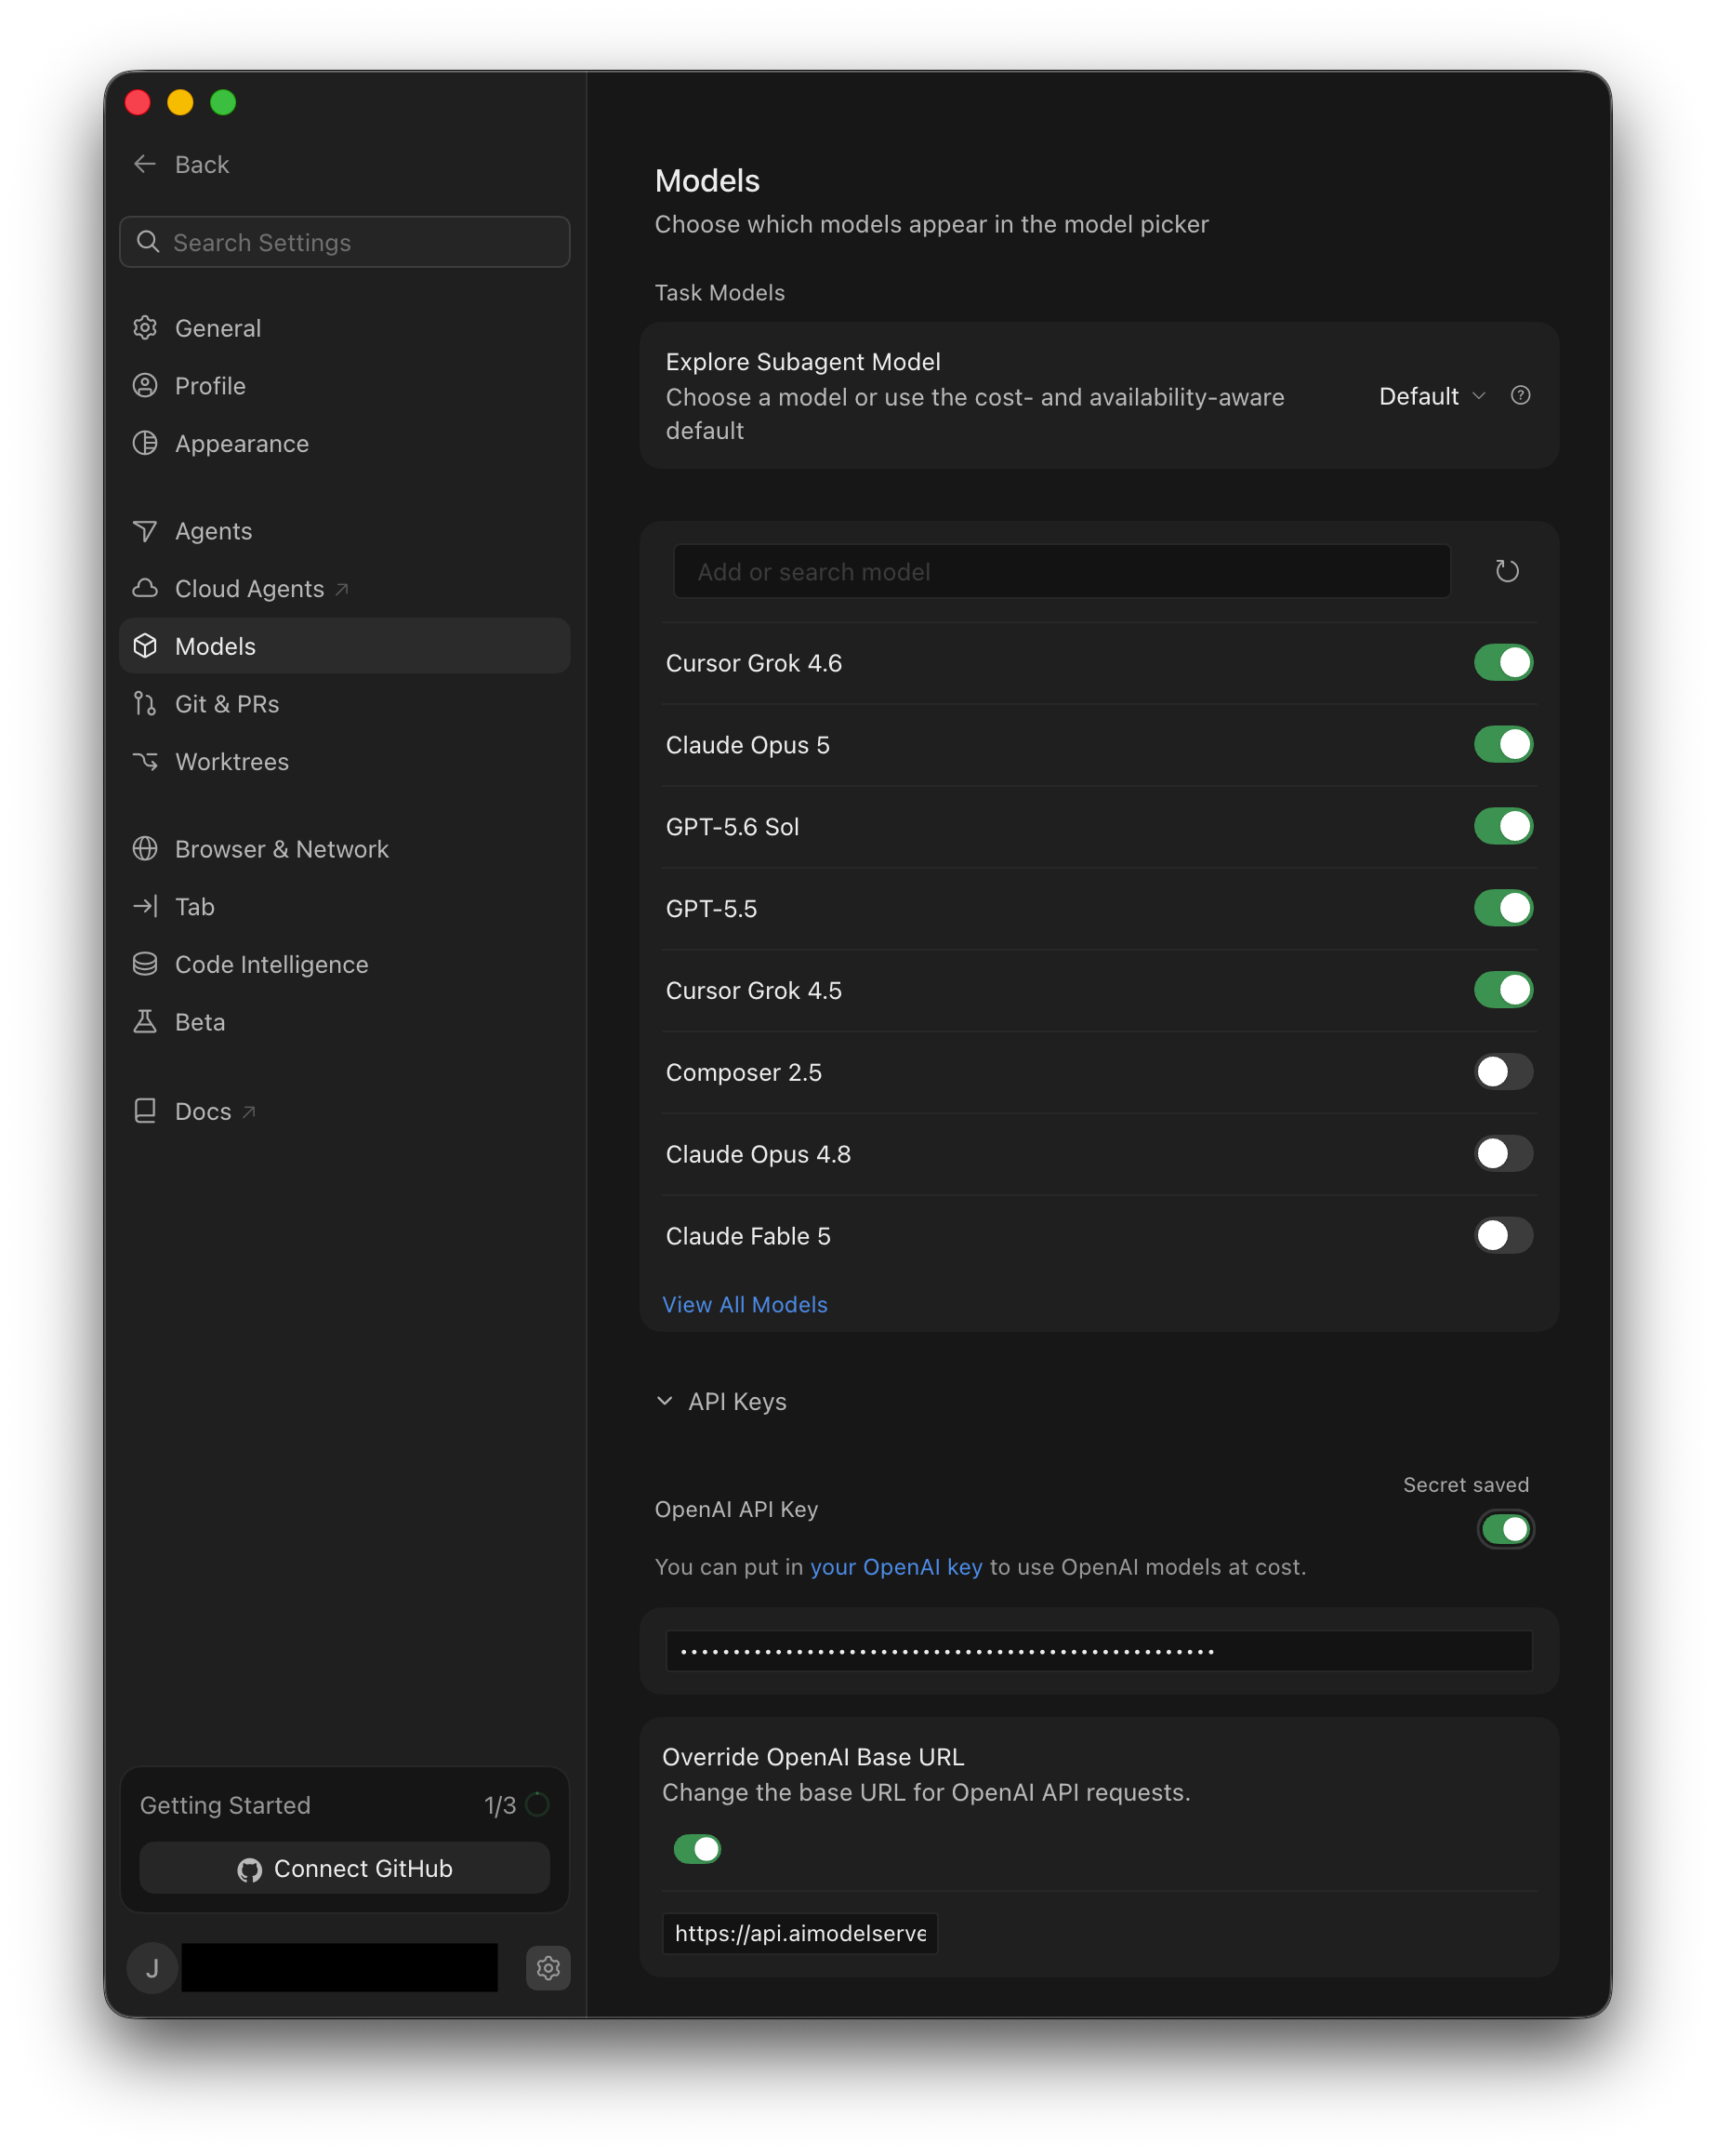
Task: Go to the Tab settings section
Action: click(345, 907)
